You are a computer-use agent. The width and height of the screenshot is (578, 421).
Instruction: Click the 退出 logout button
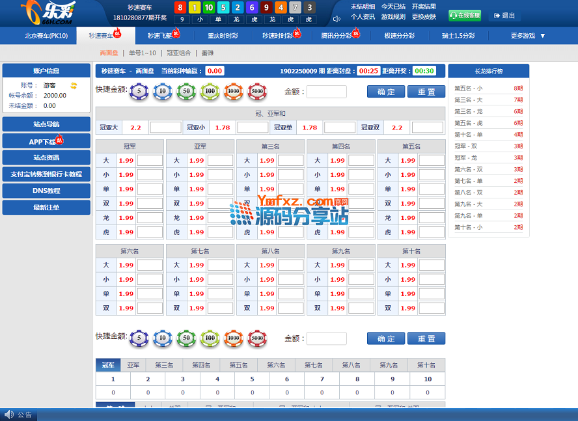(x=504, y=15)
